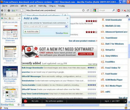The height and width of the screenshot is (110, 130).
Task: Open the Đánh dấu menu
Action: 42,6
